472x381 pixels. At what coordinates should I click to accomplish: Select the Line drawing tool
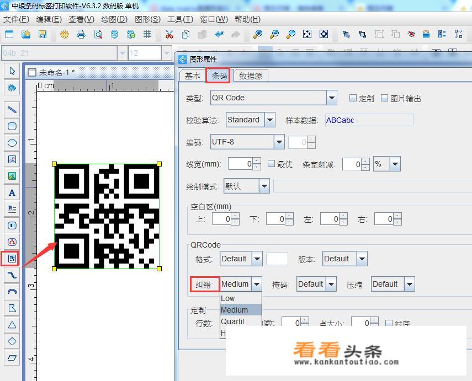pos(12,110)
